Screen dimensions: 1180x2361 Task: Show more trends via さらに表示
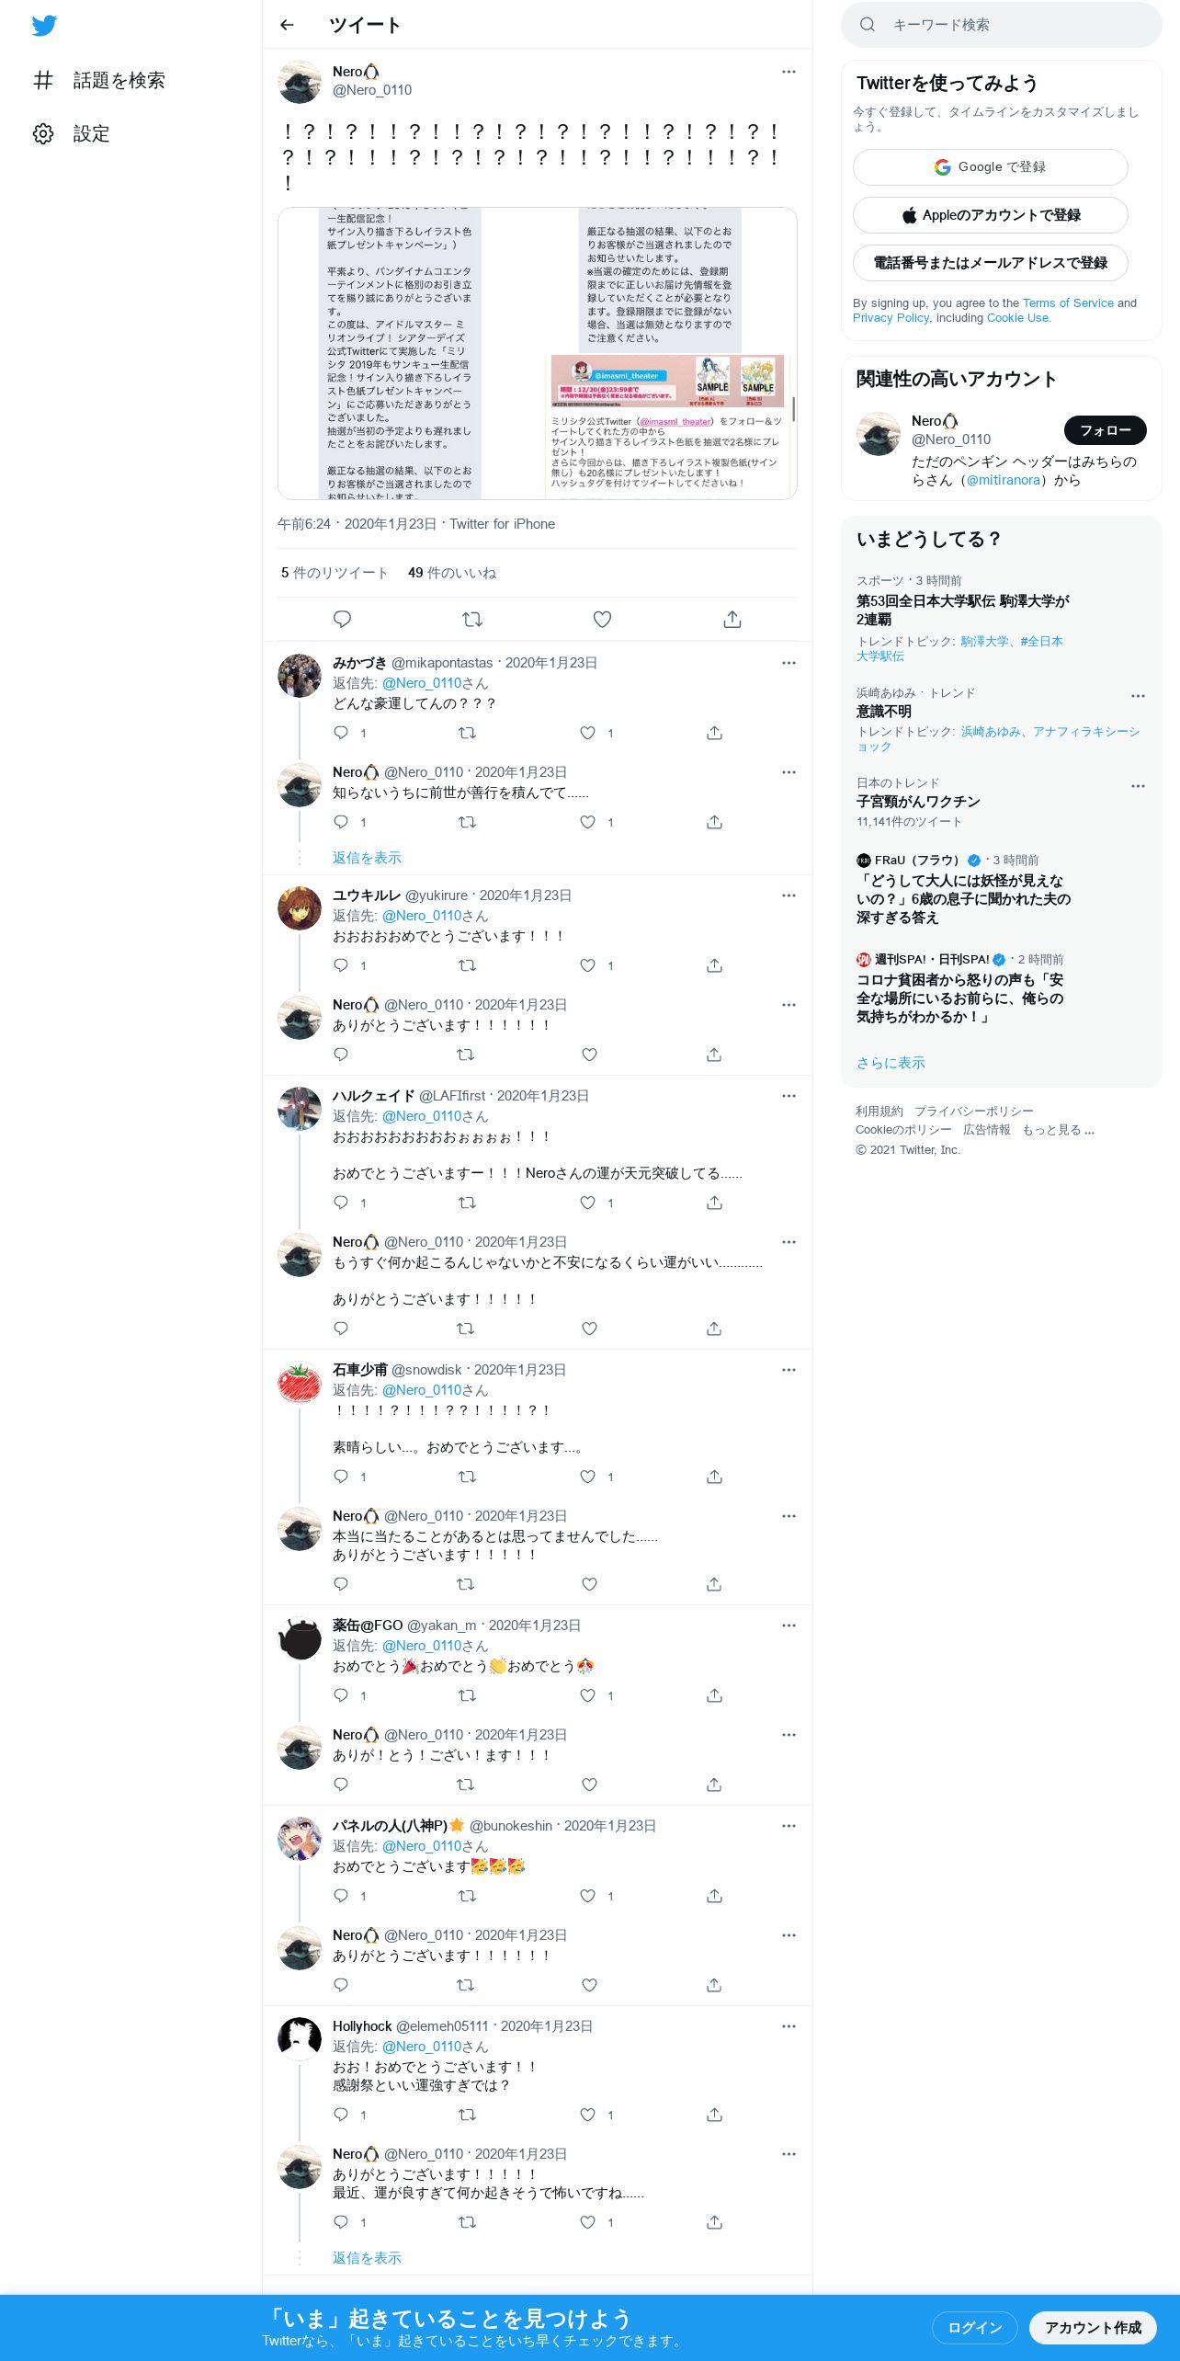point(891,1063)
